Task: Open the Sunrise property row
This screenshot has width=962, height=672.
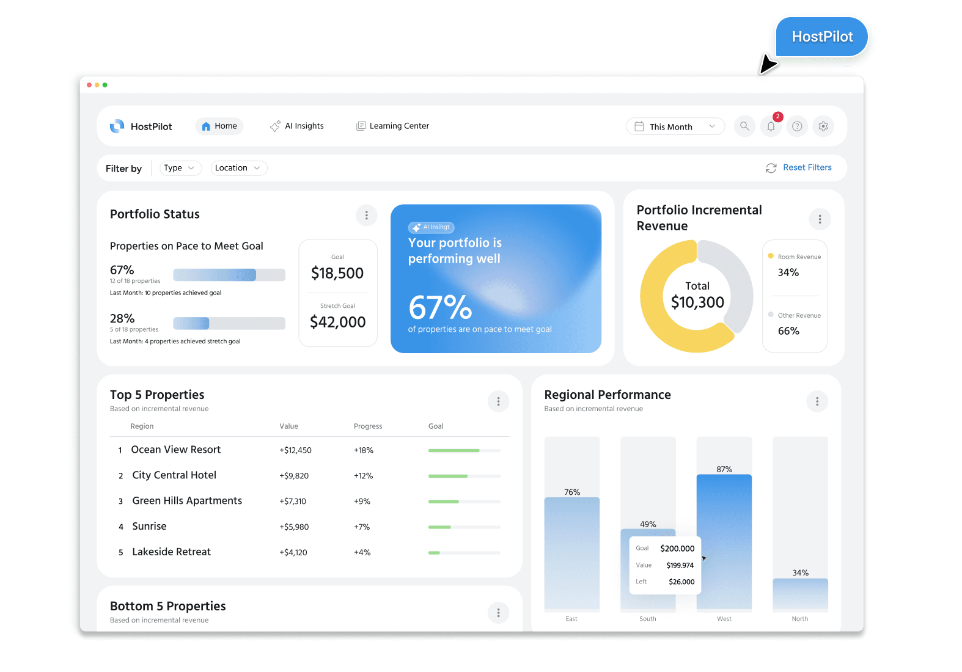Action: tap(309, 527)
